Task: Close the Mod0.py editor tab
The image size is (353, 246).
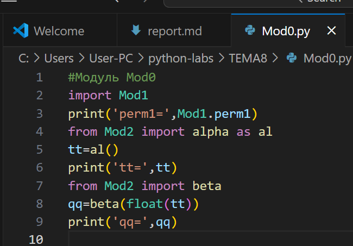Action: pyautogui.click(x=331, y=30)
